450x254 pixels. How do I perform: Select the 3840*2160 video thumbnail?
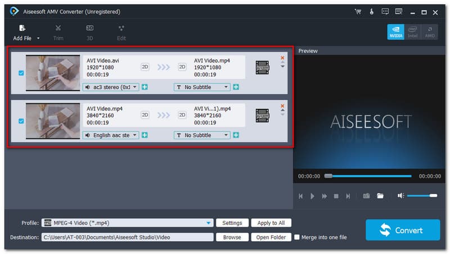pyautogui.click(x=53, y=121)
